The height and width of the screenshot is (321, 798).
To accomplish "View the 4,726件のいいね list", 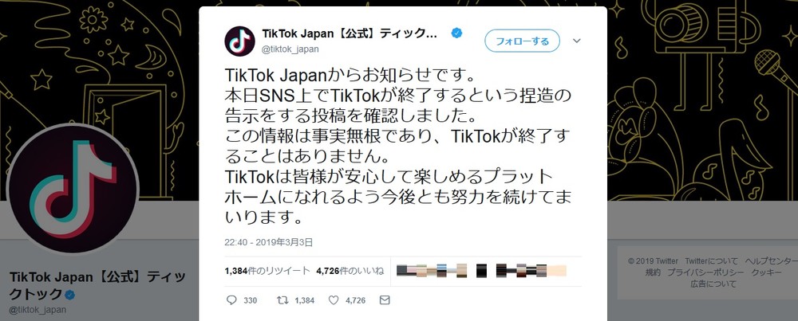I will click(350, 272).
